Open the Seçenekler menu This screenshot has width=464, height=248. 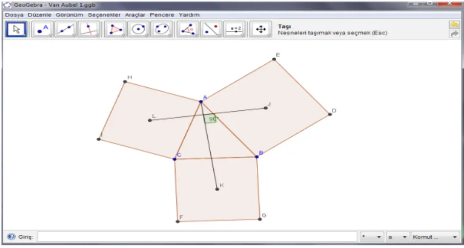point(104,15)
